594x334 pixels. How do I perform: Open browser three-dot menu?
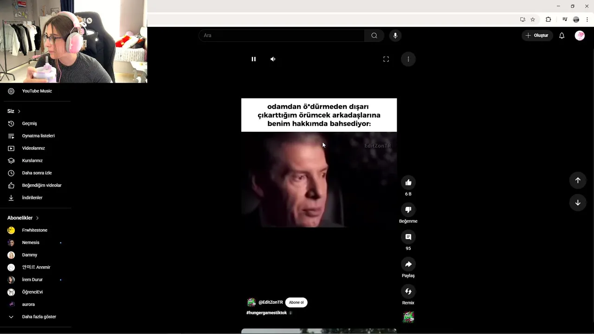pyautogui.click(x=587, y=19)
